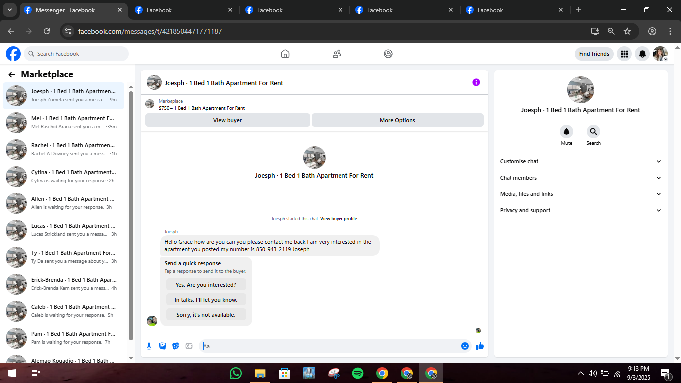Expand the Customise chat section
The width and height of the screenshot is (681, 383).
pyautogui.click(x=581, y=161)
